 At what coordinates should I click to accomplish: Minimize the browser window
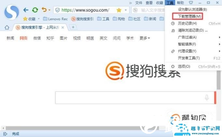200,3
